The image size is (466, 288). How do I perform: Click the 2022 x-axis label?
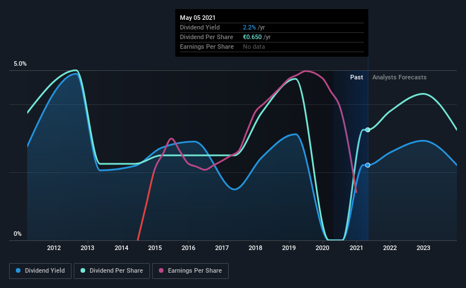(x=389, y=248)
